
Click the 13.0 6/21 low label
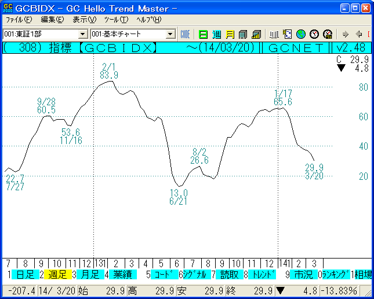point(179,197)
